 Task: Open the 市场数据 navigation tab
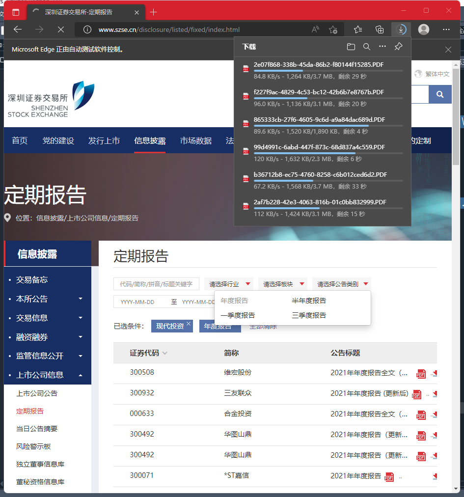(196, 140)
